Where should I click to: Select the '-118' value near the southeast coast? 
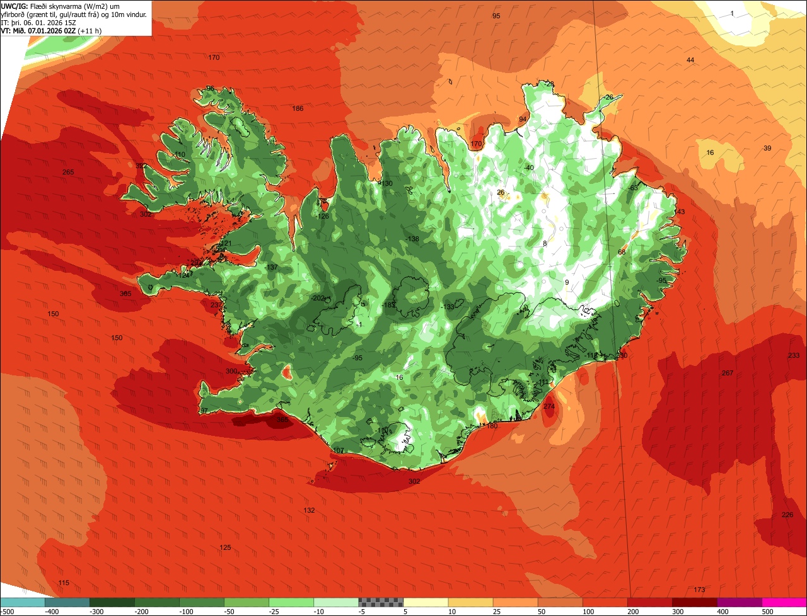(x=591, y=355)
